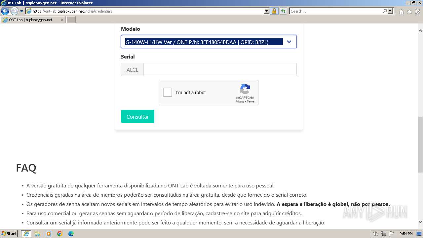The width and height of the screenshot is (423, 238).
Task: Click the Action Center flag icon
Action: [391, 234]
